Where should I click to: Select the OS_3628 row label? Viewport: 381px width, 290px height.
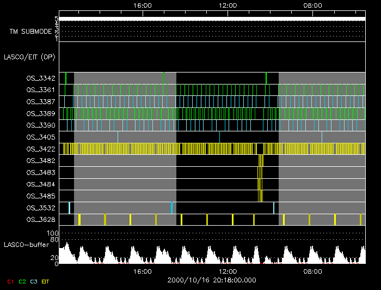click(x=40, y=220)
